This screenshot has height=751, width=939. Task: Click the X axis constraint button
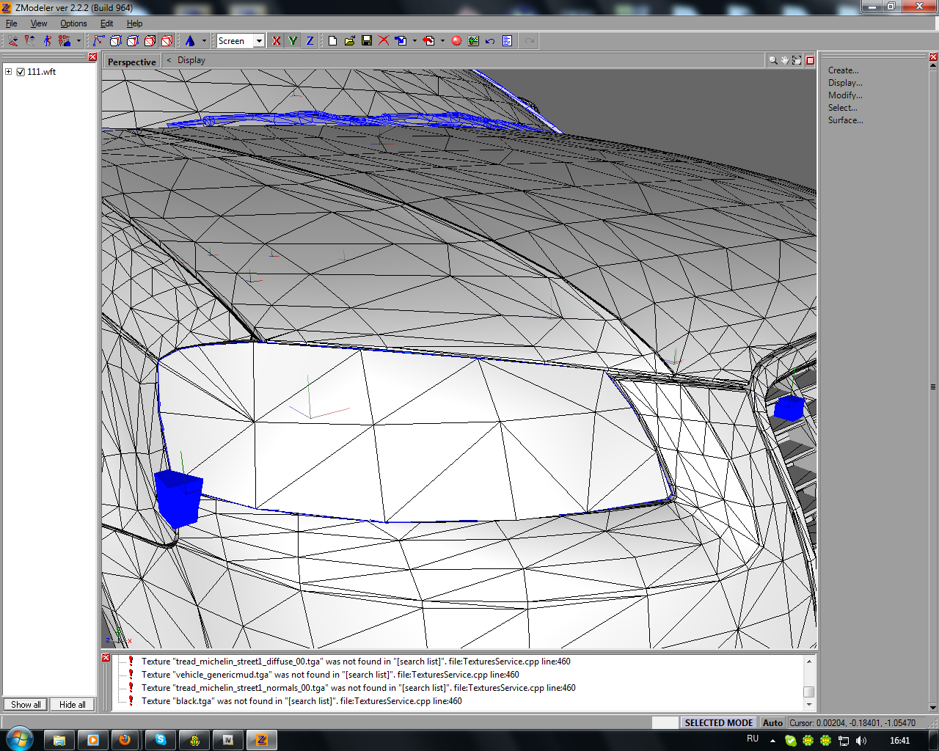click(277, 41)
